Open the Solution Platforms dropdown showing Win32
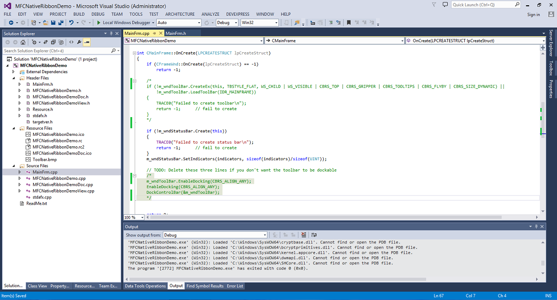Image resolution: width=557 pixels, height=300 pixels. (259, 23)
